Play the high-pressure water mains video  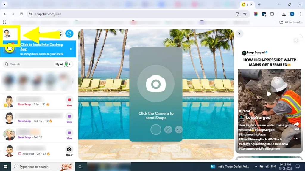click(x=269, y=94)
